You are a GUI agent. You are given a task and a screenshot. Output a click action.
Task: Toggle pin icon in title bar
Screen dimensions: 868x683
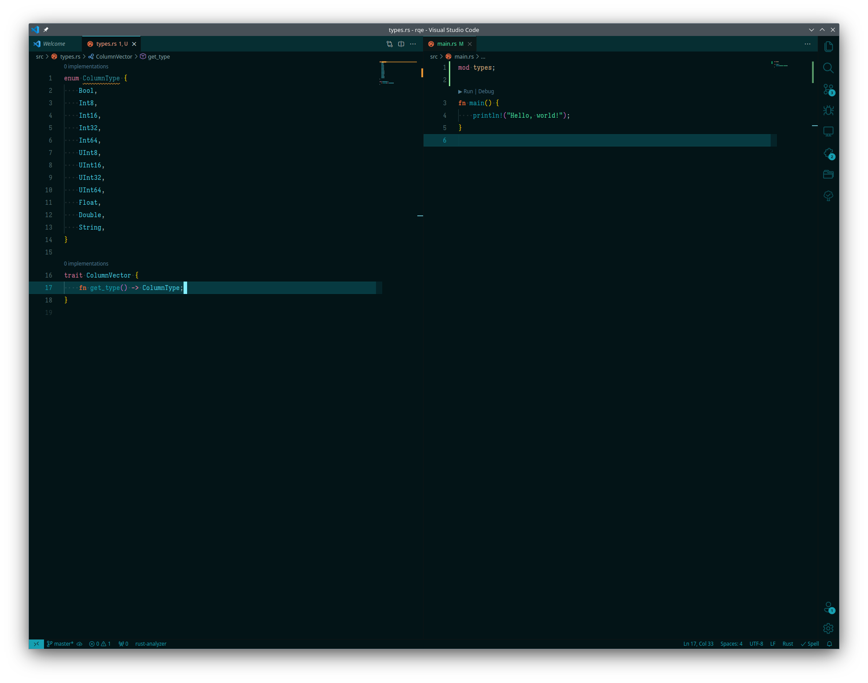46,30
